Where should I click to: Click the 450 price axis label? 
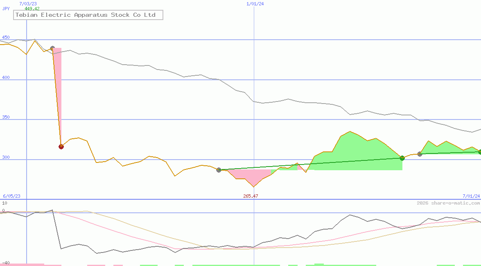pyautogui.click(x=5, y=37)
